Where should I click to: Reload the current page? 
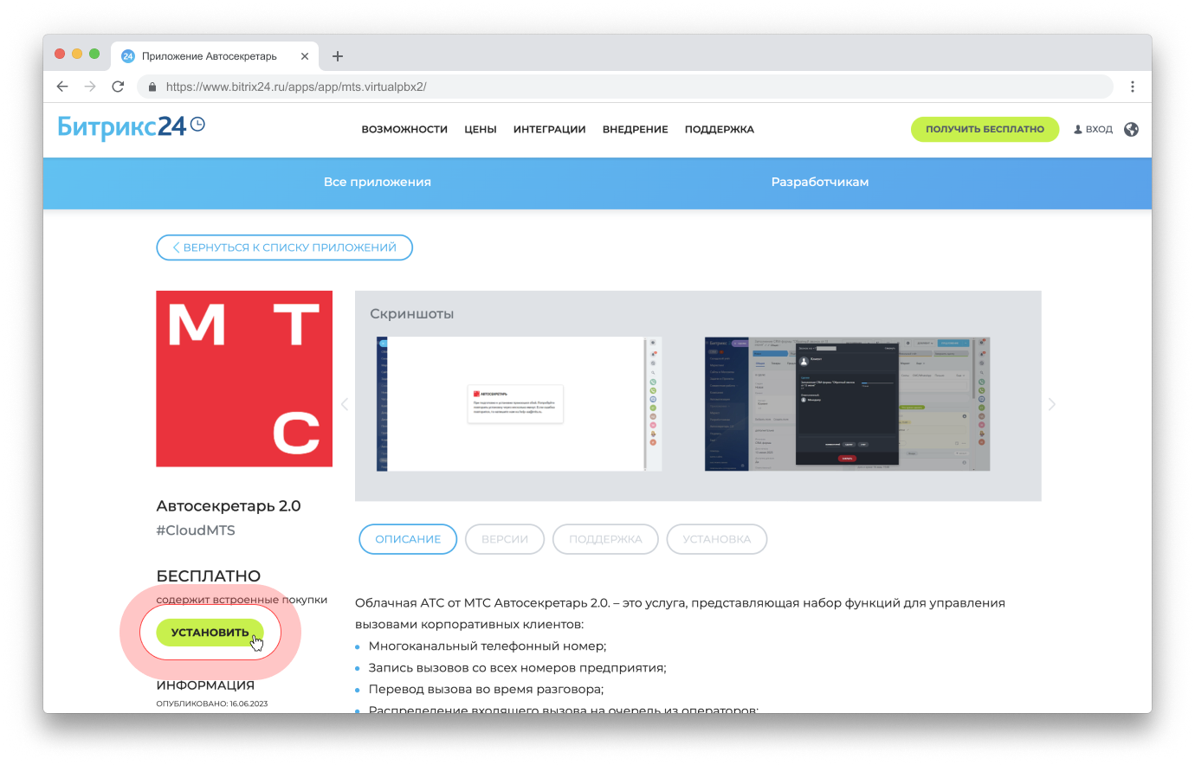pos(118,87)
